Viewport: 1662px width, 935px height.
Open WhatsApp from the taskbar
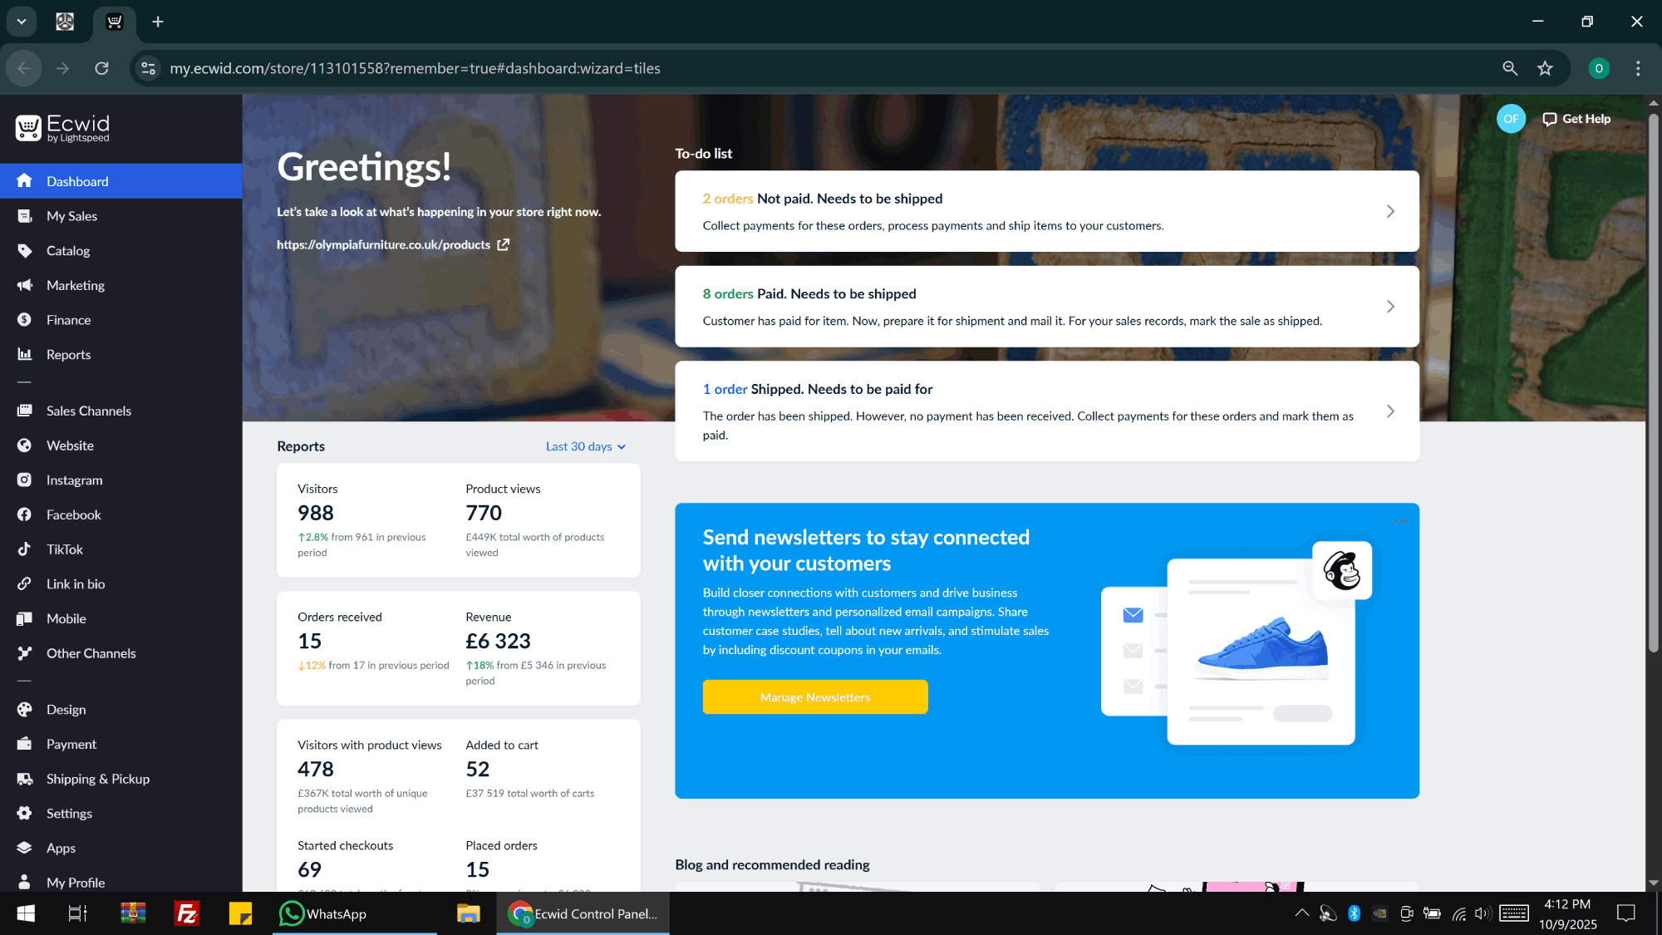[x=324, y=913]
